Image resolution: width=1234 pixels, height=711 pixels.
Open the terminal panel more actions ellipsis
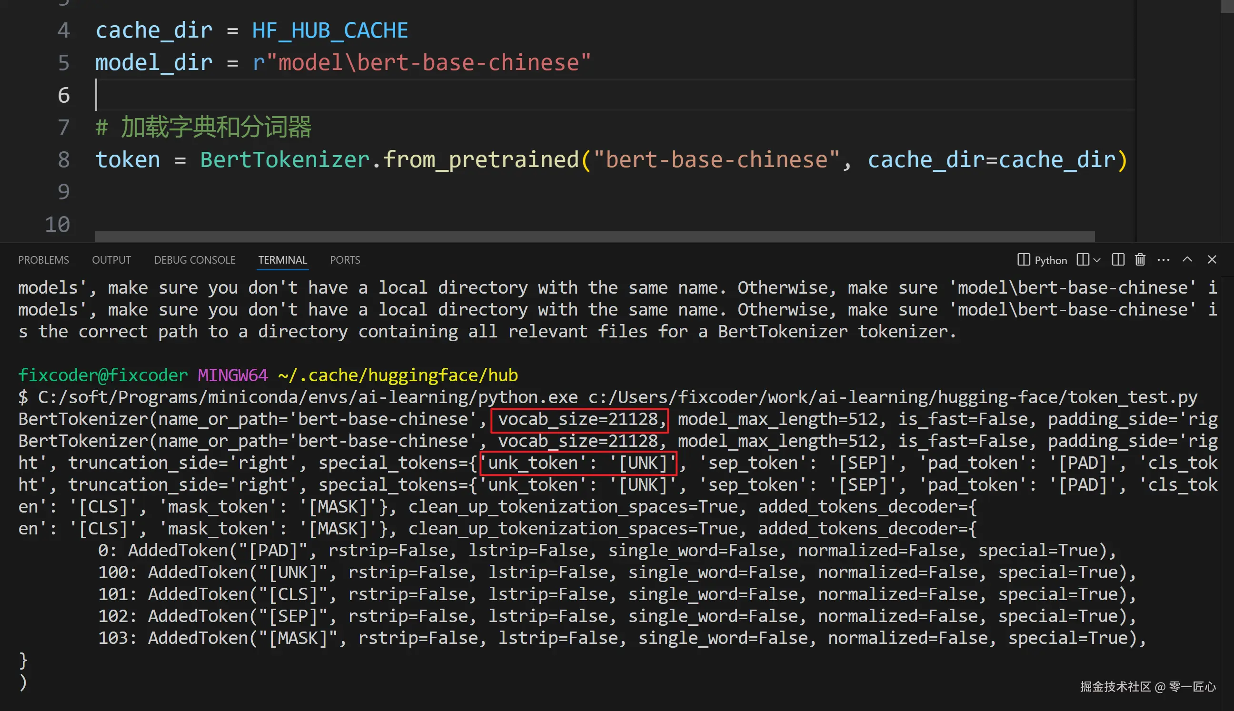(1163, 259)
